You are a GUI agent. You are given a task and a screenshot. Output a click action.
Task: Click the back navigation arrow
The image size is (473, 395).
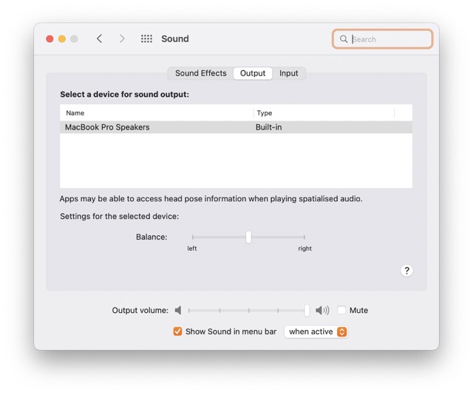(99, 38)
